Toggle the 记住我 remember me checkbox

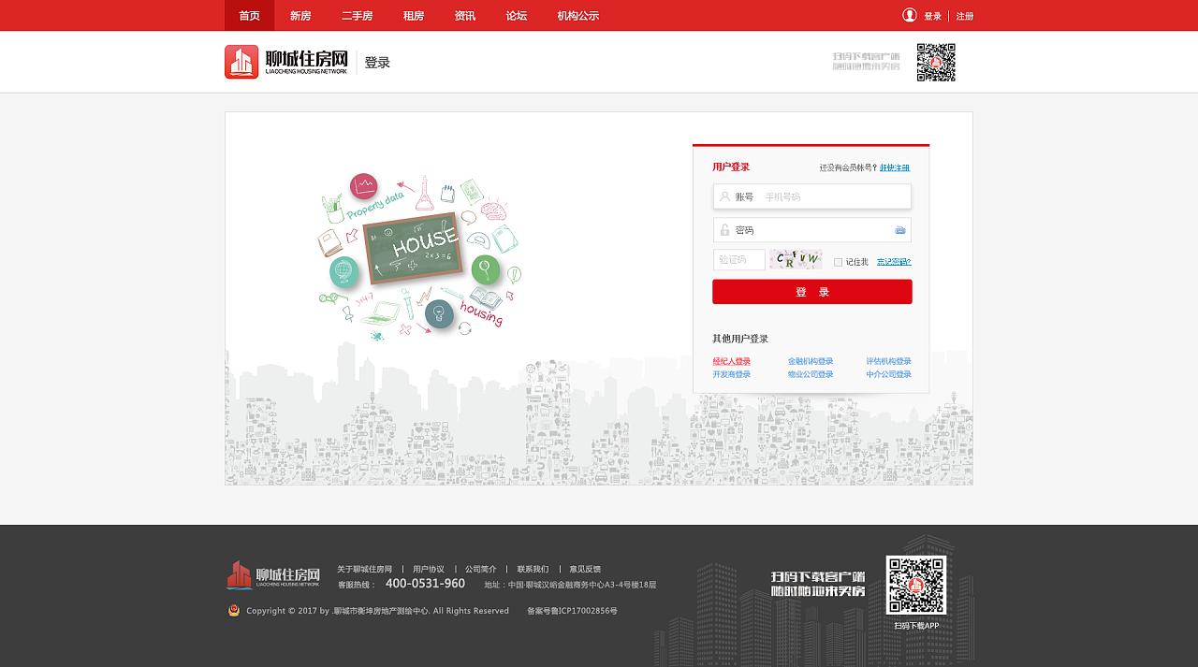[838, 262]
